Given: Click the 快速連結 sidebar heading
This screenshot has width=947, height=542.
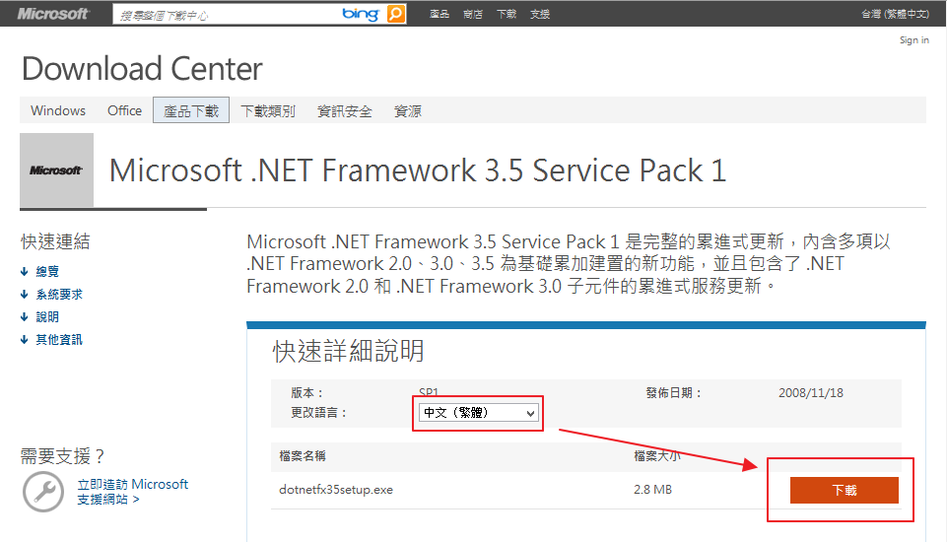Looking at the screenshot, I should coord(55,241).
